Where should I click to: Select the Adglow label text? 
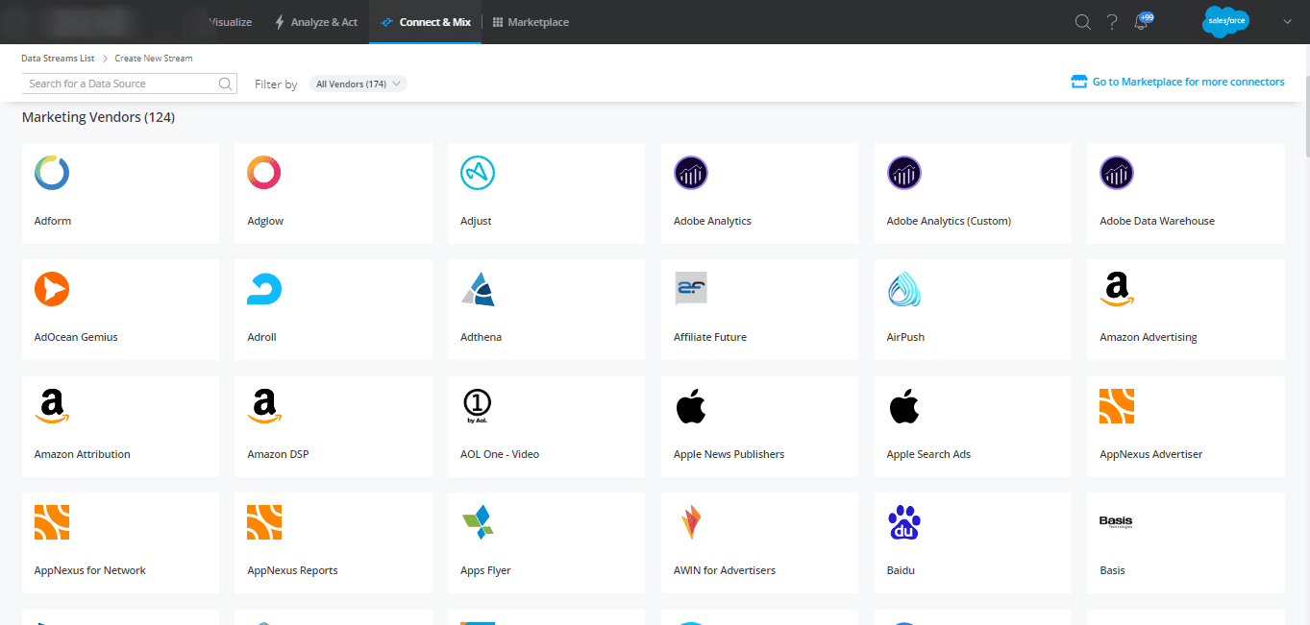tap(265, 221)
